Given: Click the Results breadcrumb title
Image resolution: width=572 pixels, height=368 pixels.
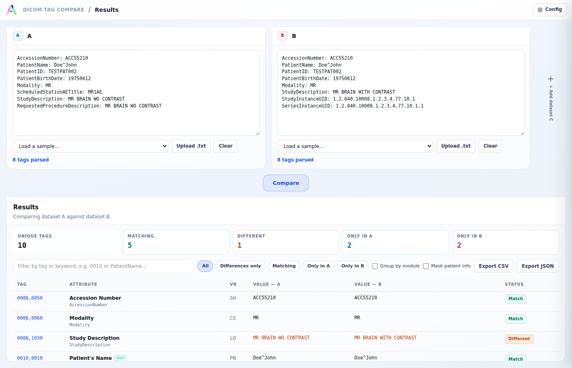Looking at the screenshot, I should point(107,10).
